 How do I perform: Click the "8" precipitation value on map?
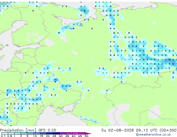pos(85,11)
